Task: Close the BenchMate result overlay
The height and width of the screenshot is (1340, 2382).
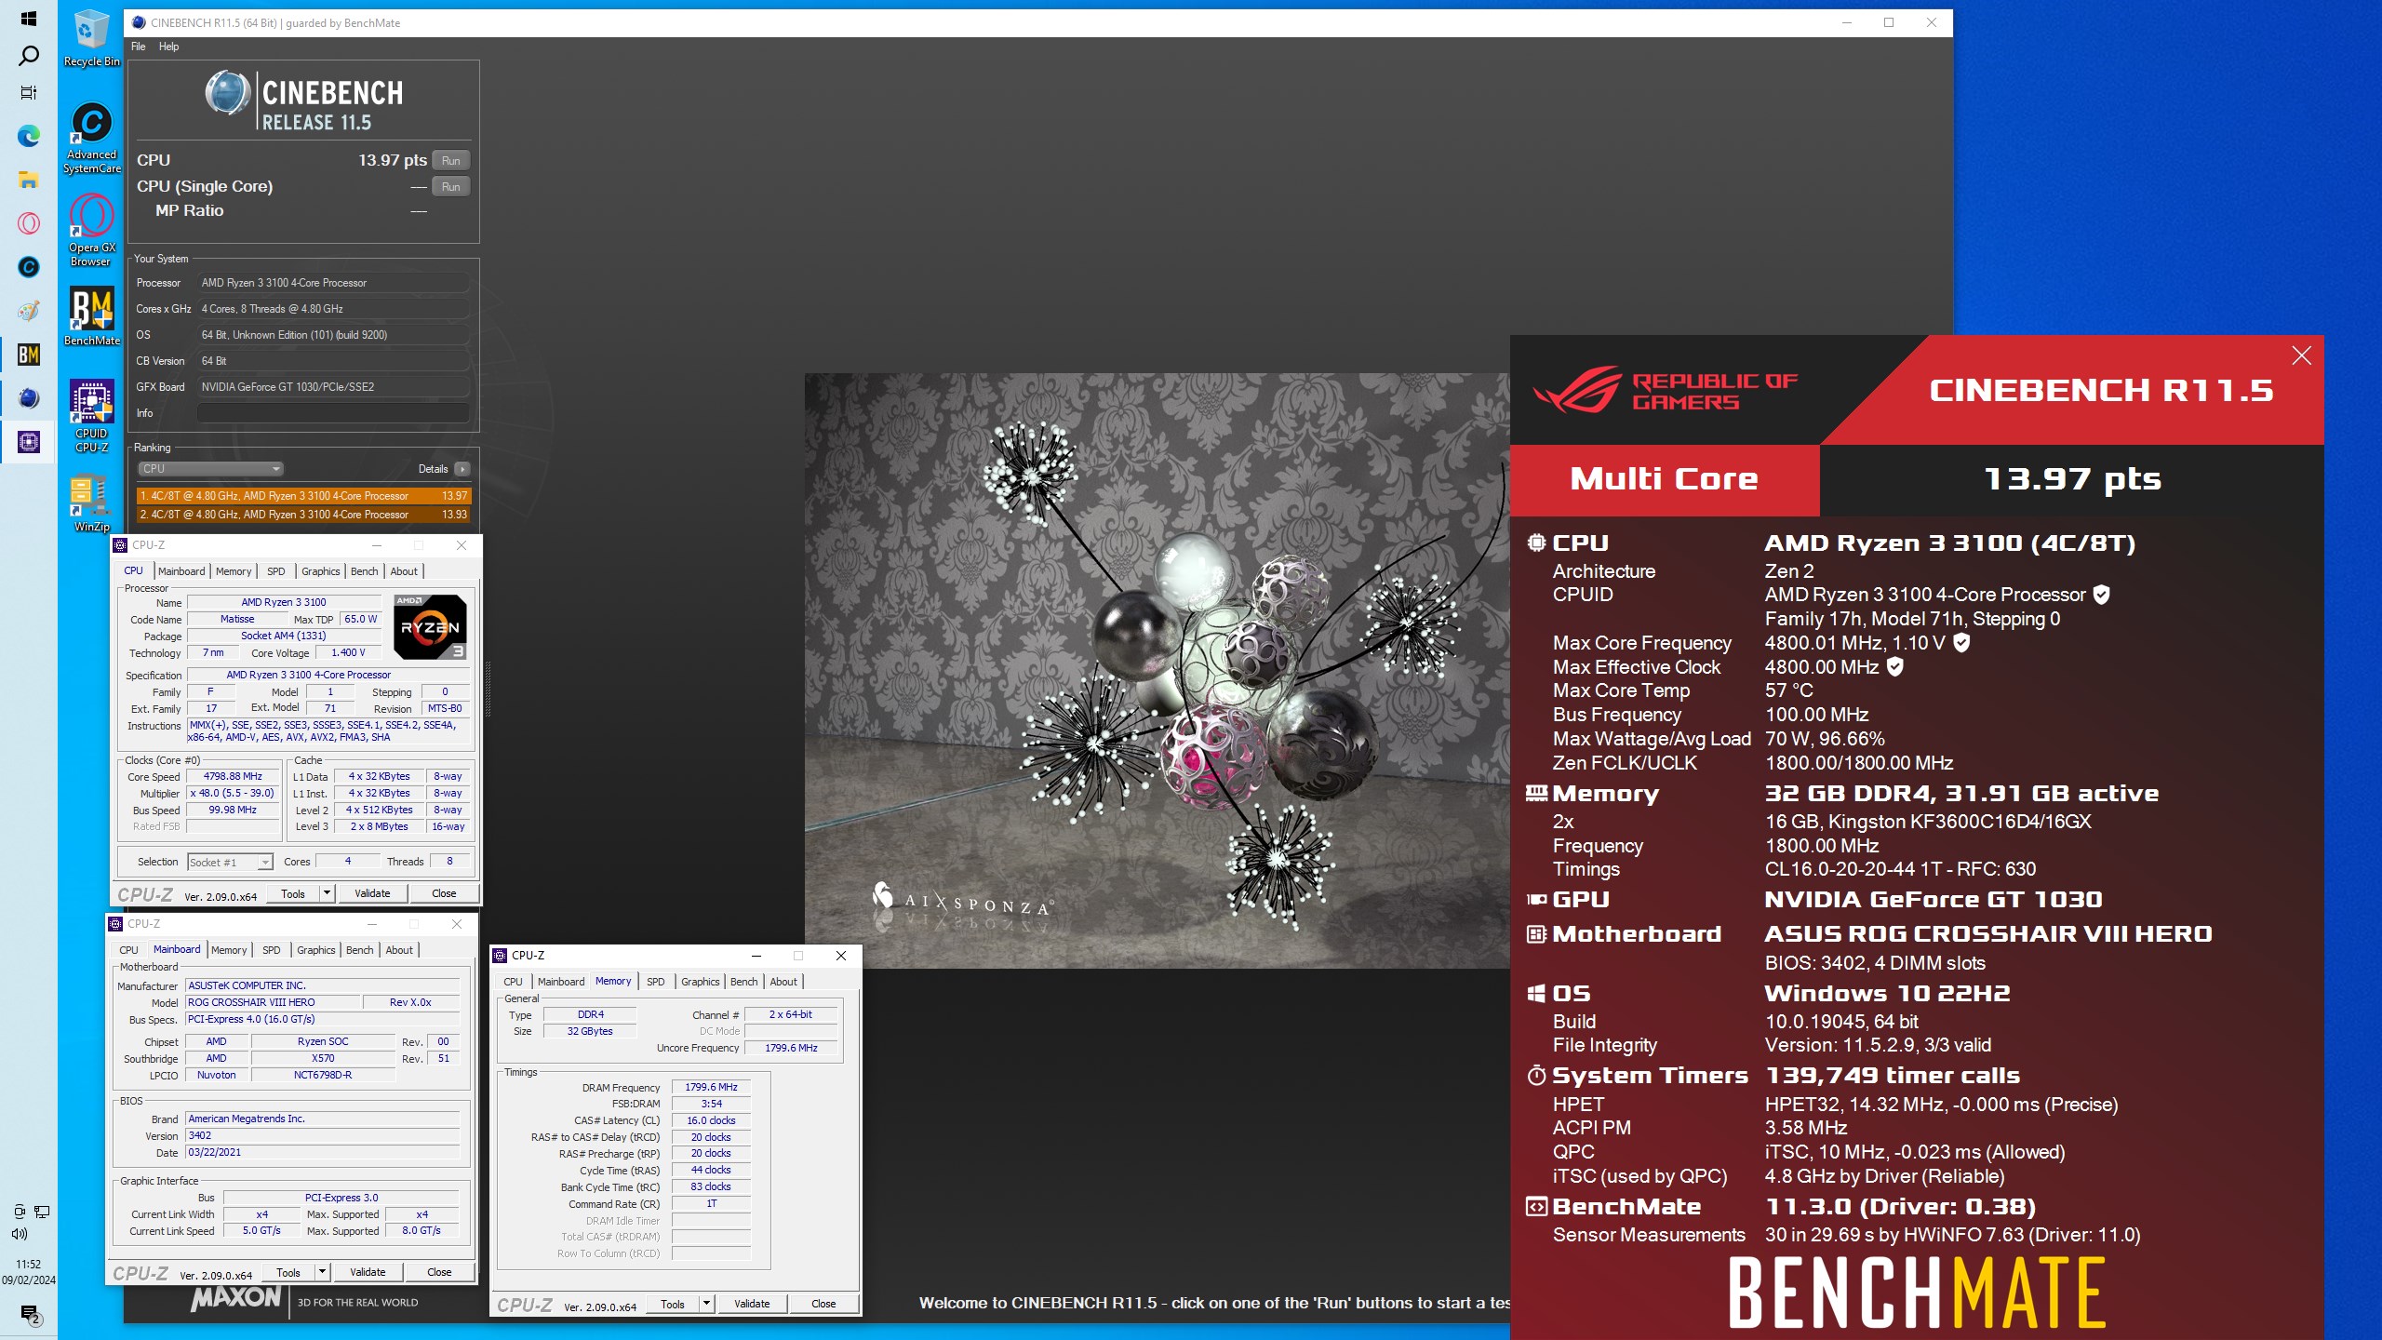Action: pos(2302,355)
